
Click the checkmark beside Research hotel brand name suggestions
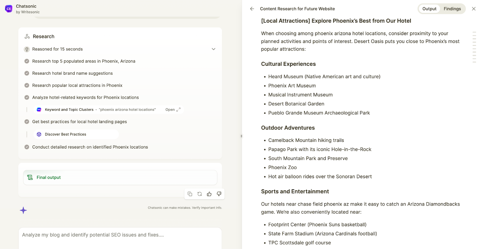[27, 73]
